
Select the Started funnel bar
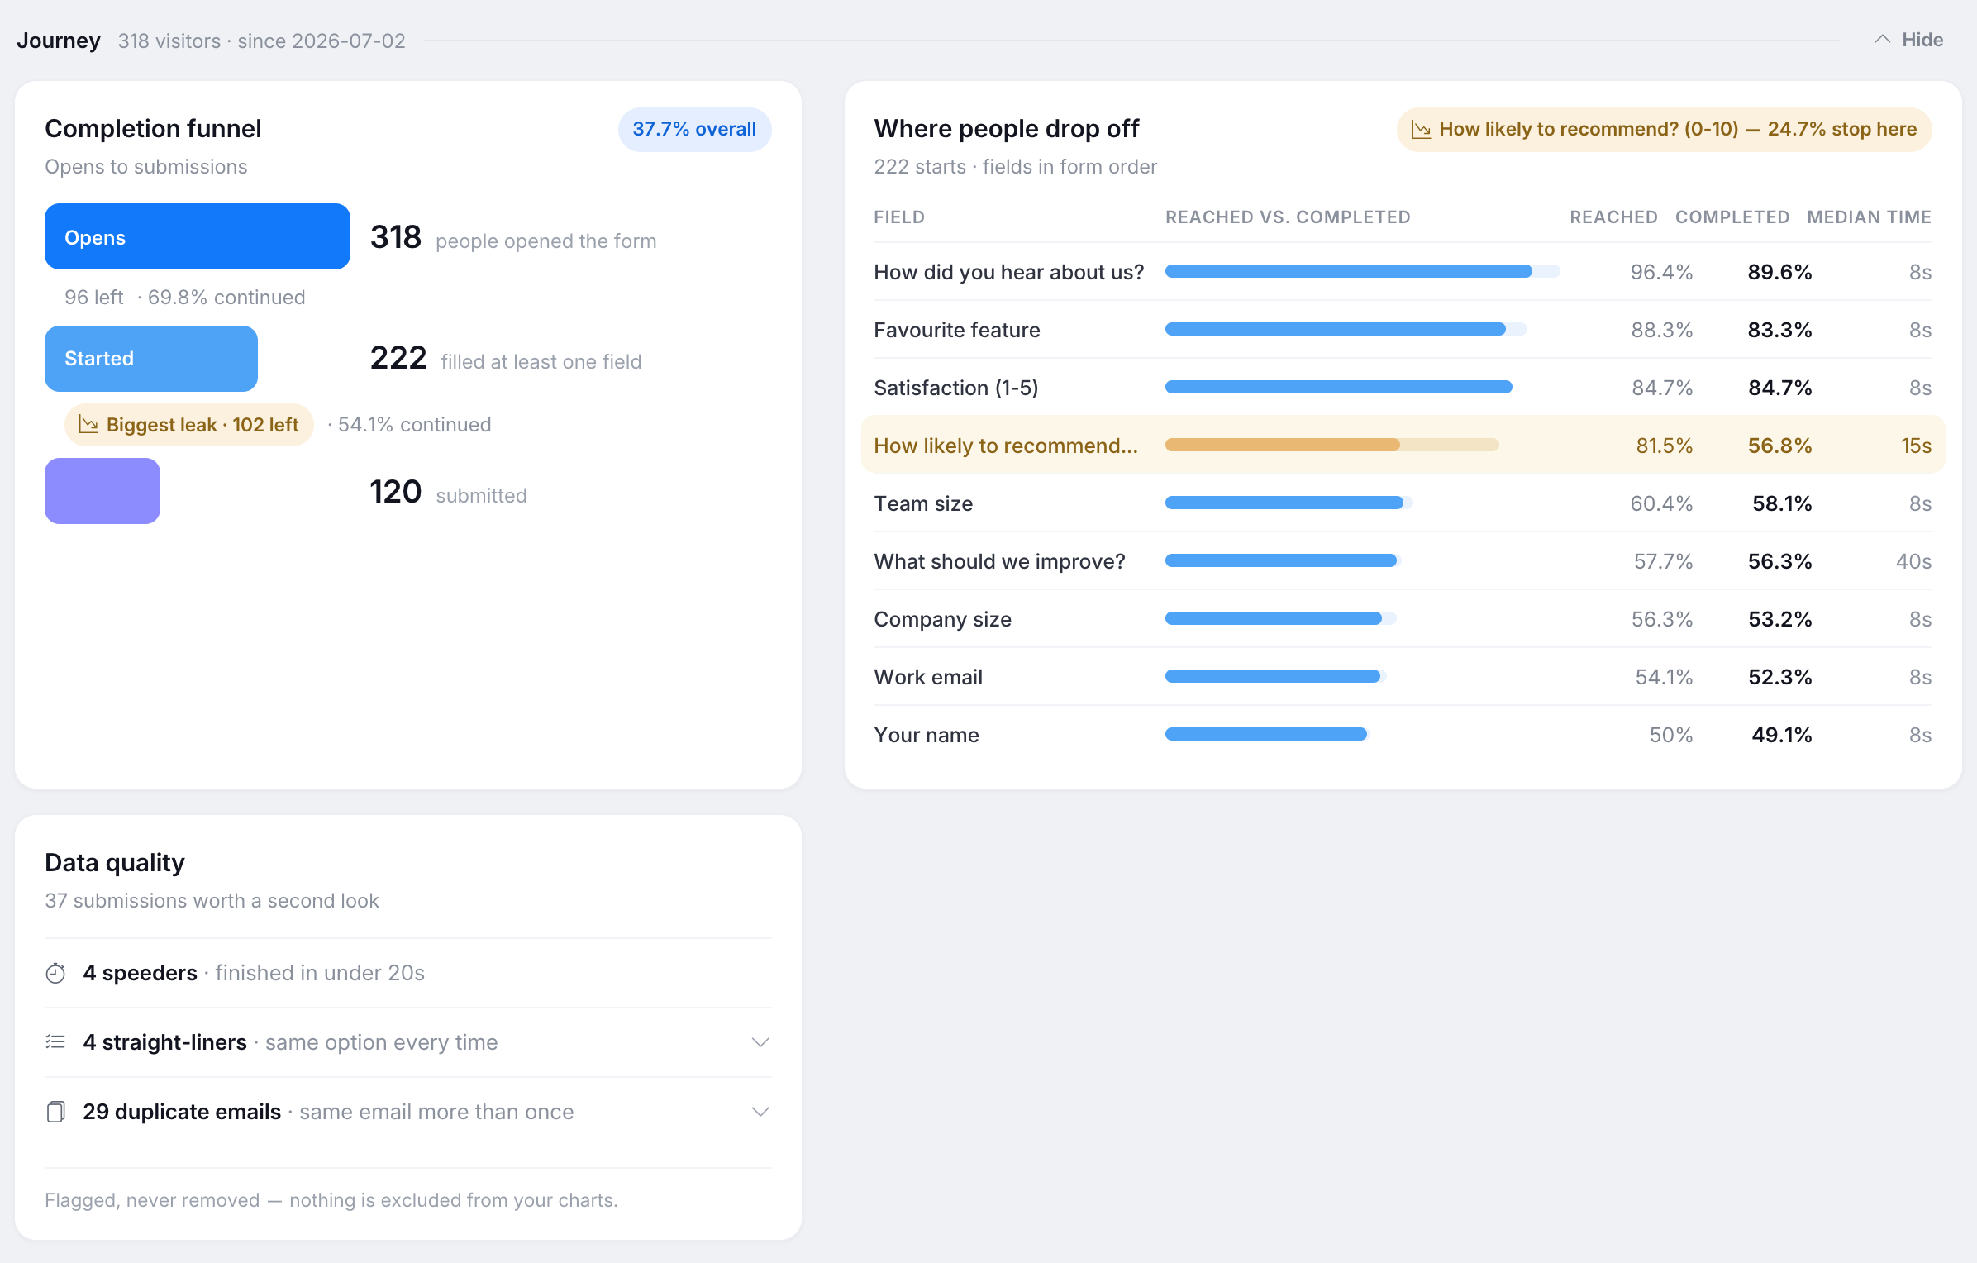click(150, 359)
